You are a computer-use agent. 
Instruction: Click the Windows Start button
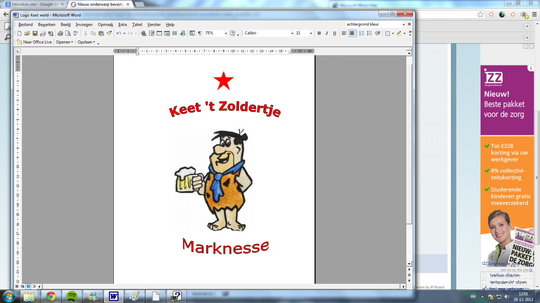click(9, 296)
